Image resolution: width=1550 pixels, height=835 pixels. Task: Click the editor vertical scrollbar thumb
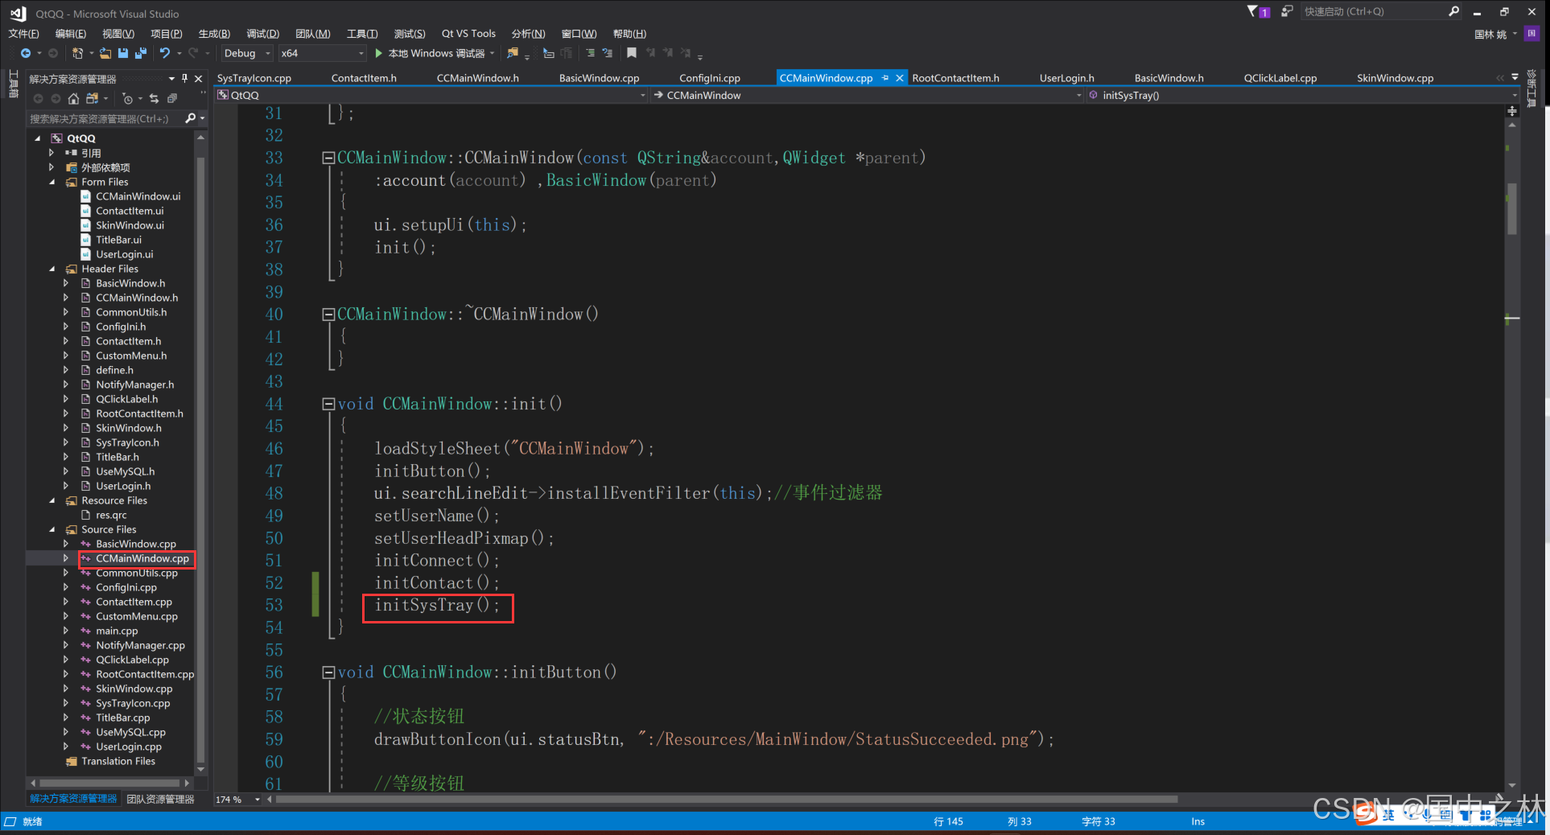[1512, 209]
